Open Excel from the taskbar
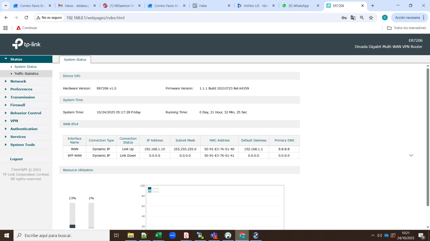Screen dimensions: 430x241 [x=158, y=235]
